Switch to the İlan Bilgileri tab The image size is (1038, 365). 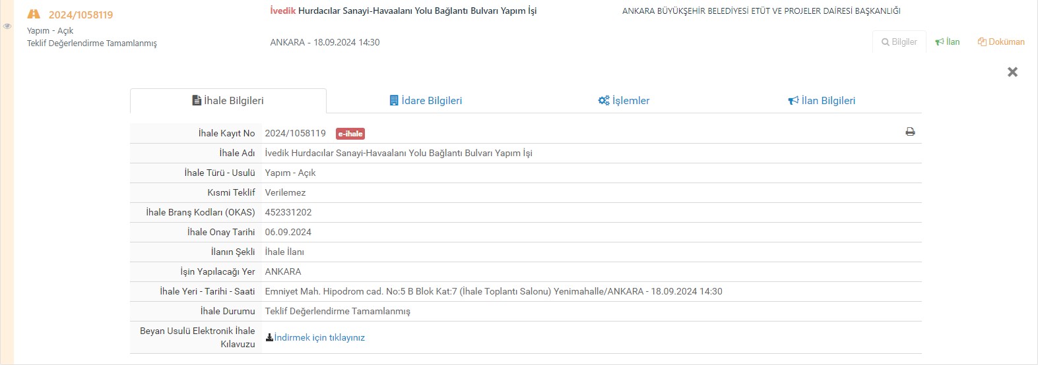click(822, 101)
